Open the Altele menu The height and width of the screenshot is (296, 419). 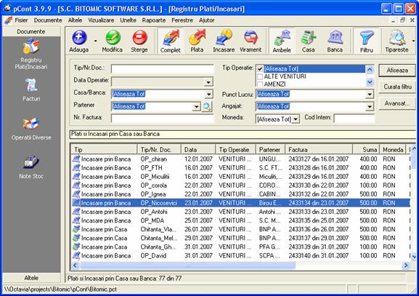[75, 20]
